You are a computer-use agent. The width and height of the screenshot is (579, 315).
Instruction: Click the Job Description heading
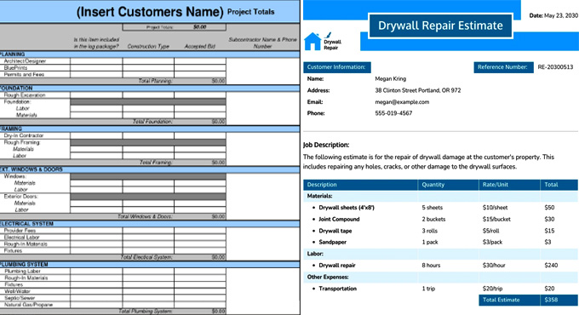click(326, 145)
